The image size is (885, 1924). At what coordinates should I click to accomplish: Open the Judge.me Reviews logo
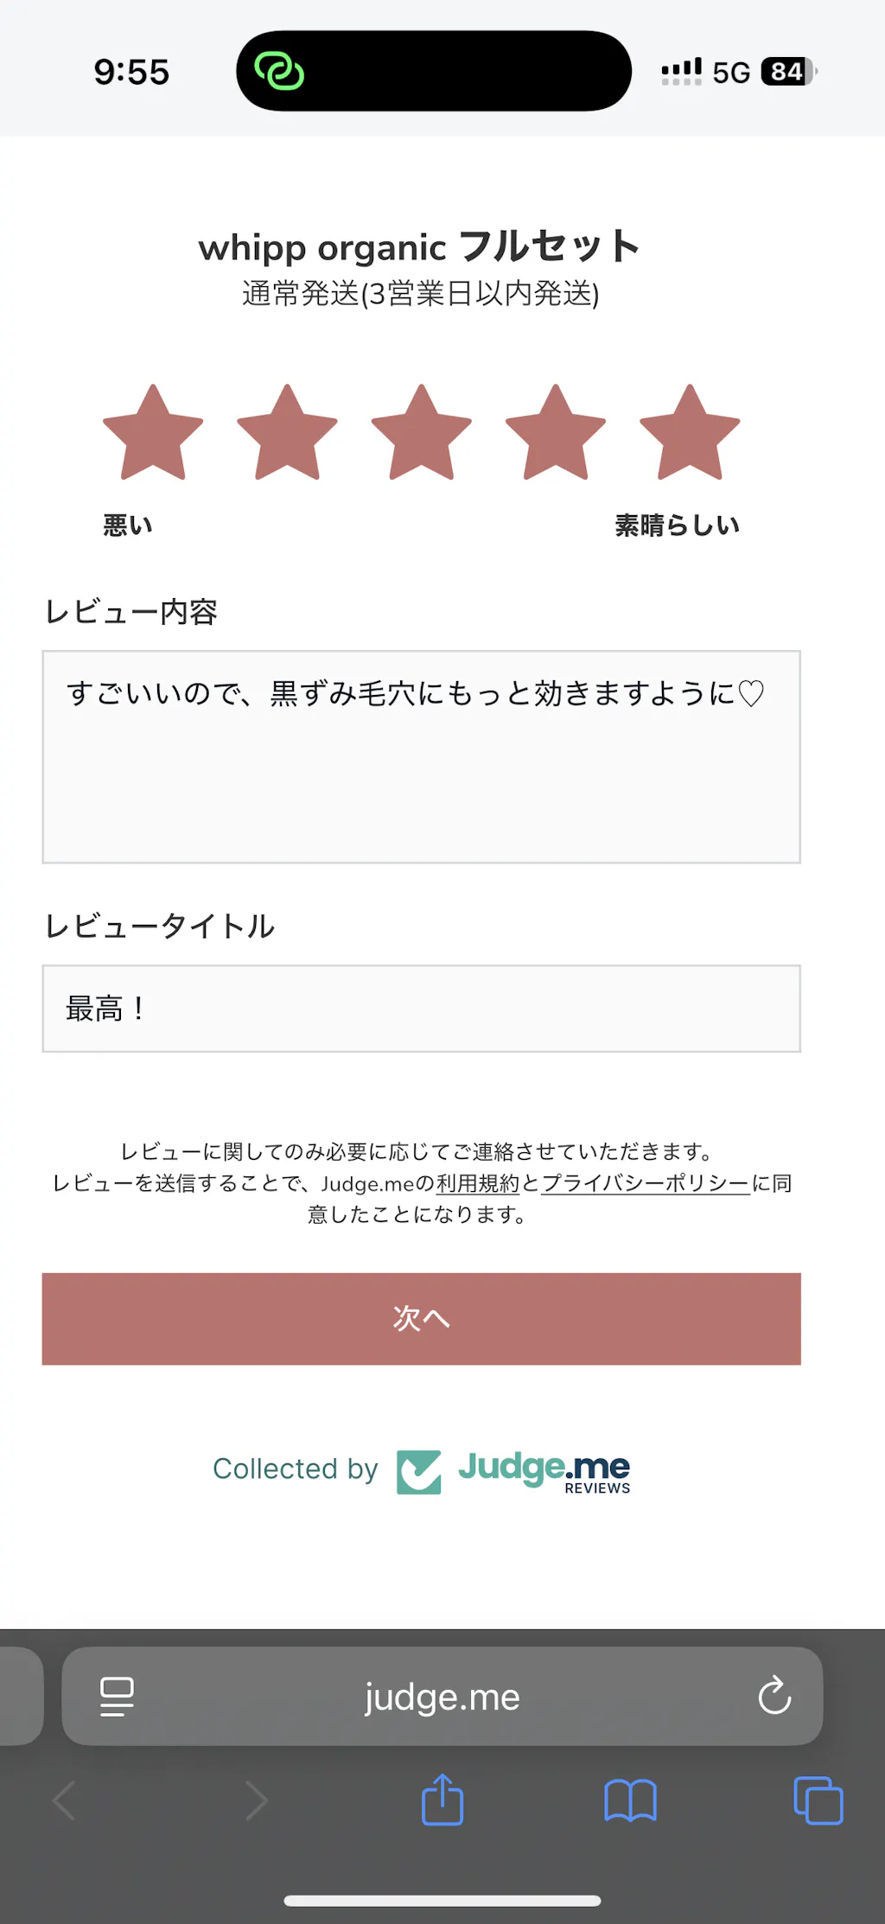point(514,1471)
